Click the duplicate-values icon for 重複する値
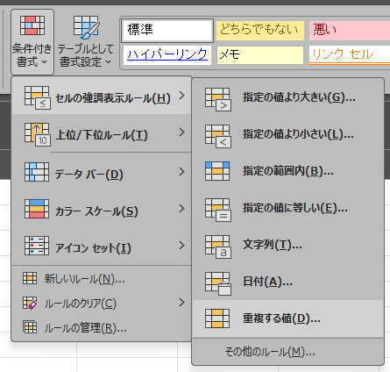Image resolution: width=390 pixels, height=372 pixels. click(x=217, y=318)
